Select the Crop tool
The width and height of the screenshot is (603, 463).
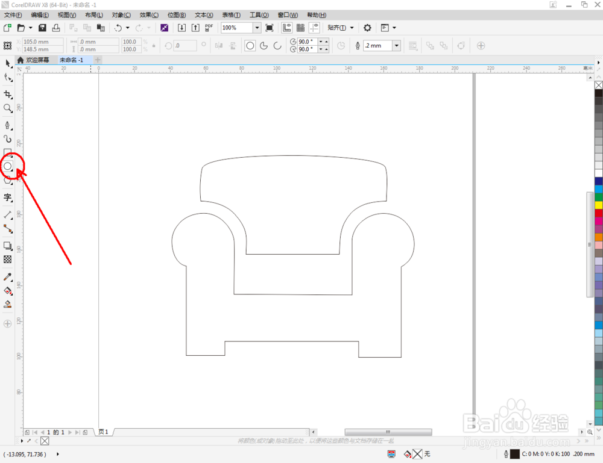pos(8,95)
